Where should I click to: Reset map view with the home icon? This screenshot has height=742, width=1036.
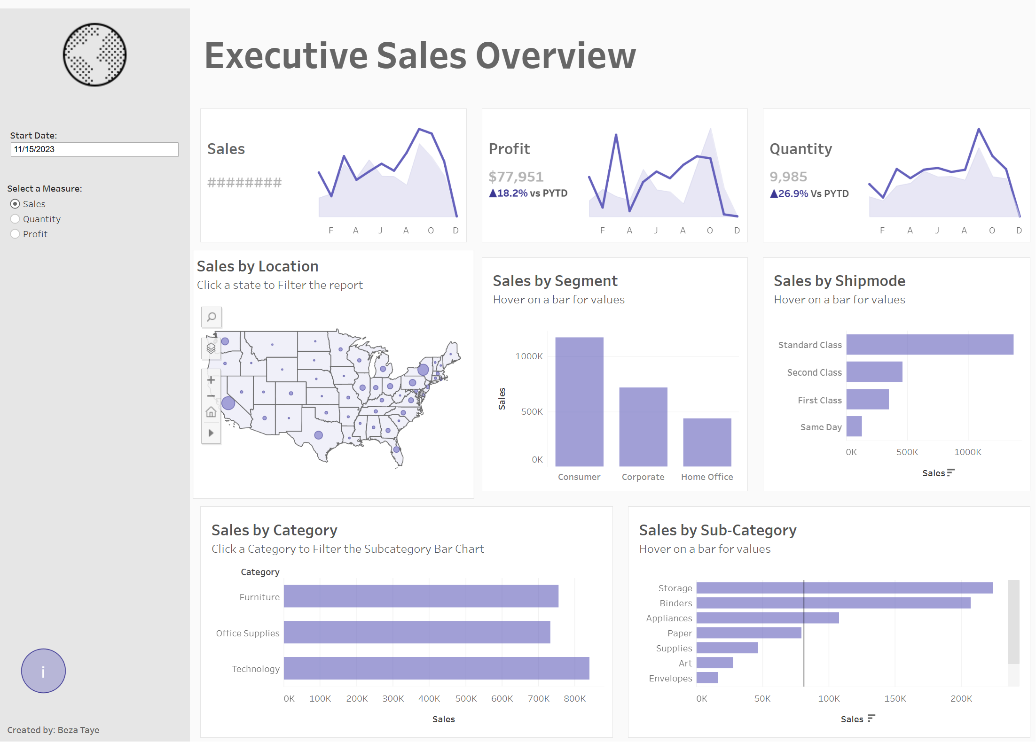[x=211, y=412]
